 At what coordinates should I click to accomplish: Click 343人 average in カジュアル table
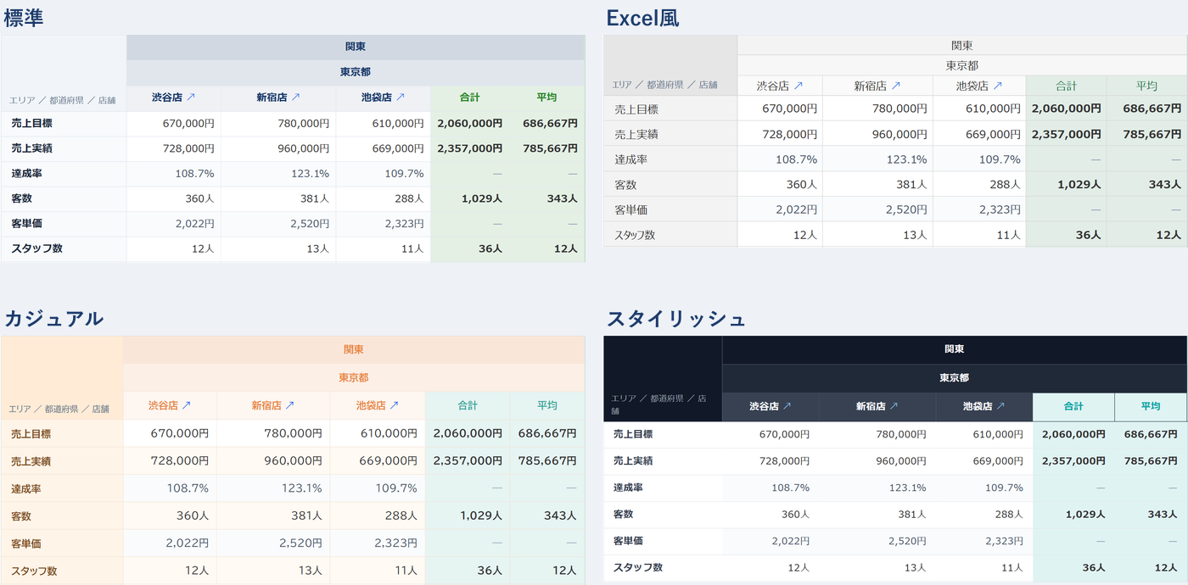[x=547, y=515]
